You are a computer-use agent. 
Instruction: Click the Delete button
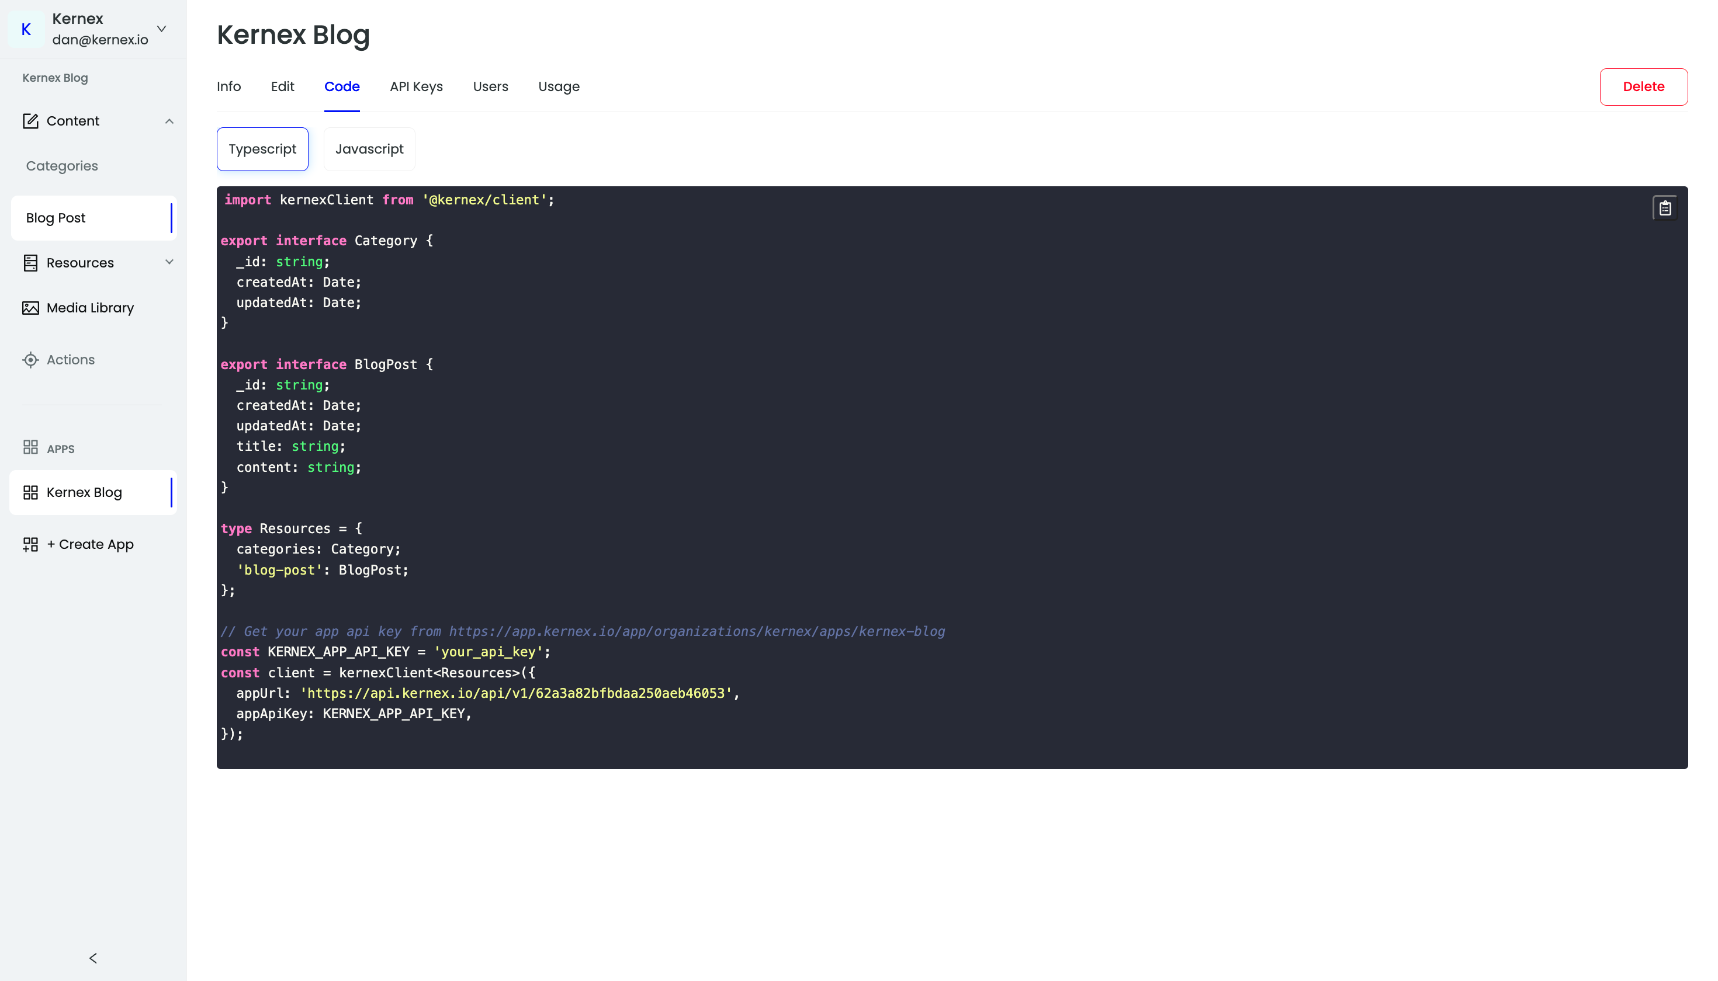point(1643,86)
